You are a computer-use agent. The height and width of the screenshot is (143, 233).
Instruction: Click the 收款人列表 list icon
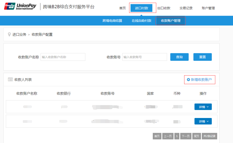click(10, 80)
